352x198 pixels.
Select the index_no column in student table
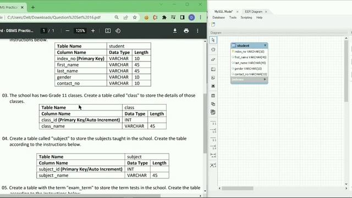tap(249, 52)
